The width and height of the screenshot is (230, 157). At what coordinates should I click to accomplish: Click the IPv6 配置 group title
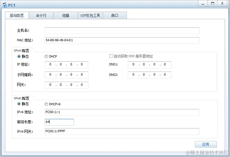(x=22, y=98)
